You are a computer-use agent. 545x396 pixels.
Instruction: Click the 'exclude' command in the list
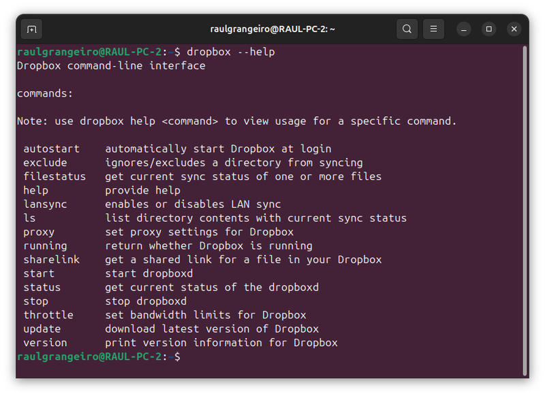click(45, 163)
